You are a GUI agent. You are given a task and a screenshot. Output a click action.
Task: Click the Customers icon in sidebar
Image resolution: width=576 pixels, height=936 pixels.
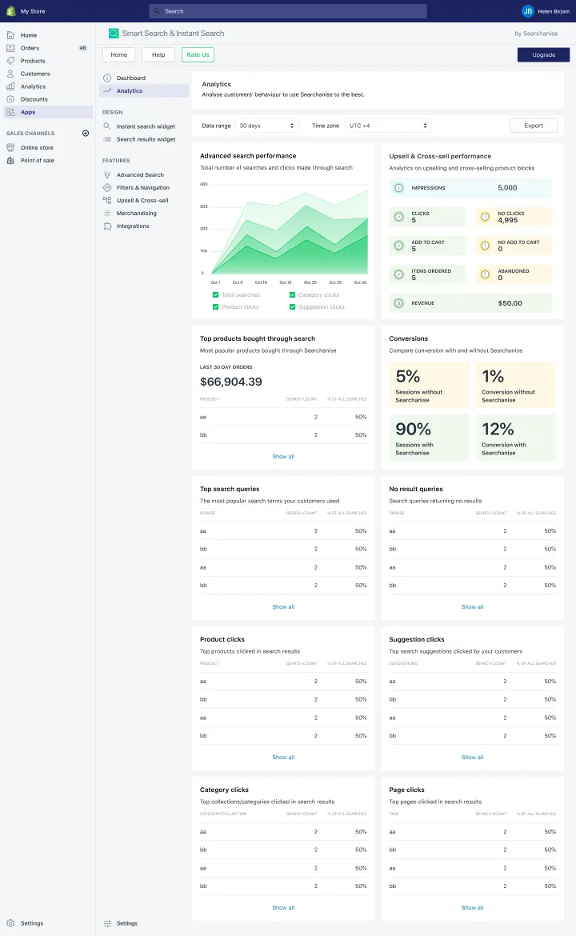click(x=10, y=74)
